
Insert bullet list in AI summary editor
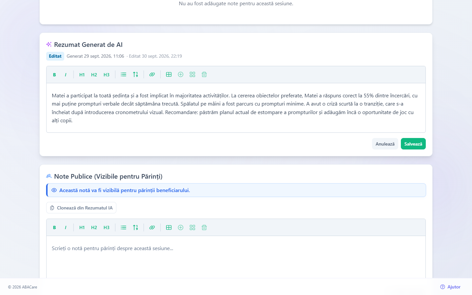tap(124, 75)
